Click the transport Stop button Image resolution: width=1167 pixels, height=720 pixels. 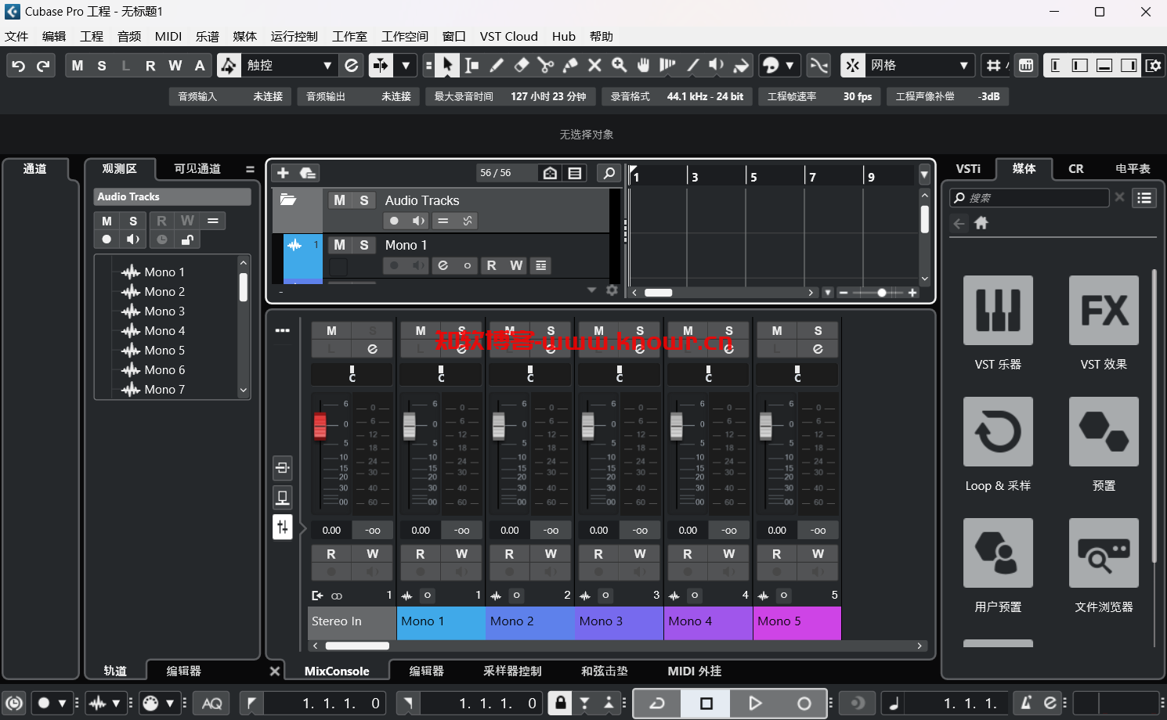[x=706, y=704]
